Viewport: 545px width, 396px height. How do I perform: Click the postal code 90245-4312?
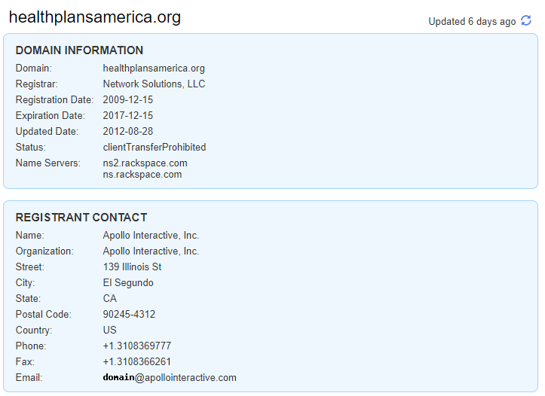pyautogui.click(x=130, y=315)
